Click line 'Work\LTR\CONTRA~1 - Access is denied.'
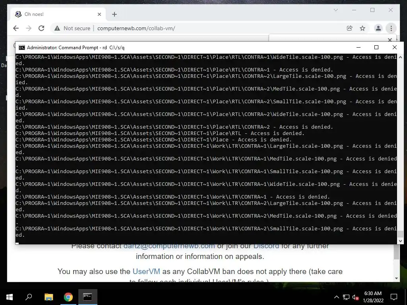Viewport: 407px width, 305px height. point(172,197)
